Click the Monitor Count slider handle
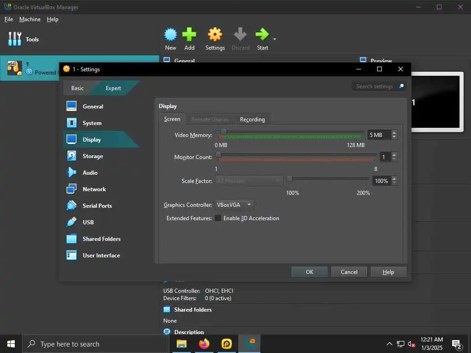 tap(218, 154)
